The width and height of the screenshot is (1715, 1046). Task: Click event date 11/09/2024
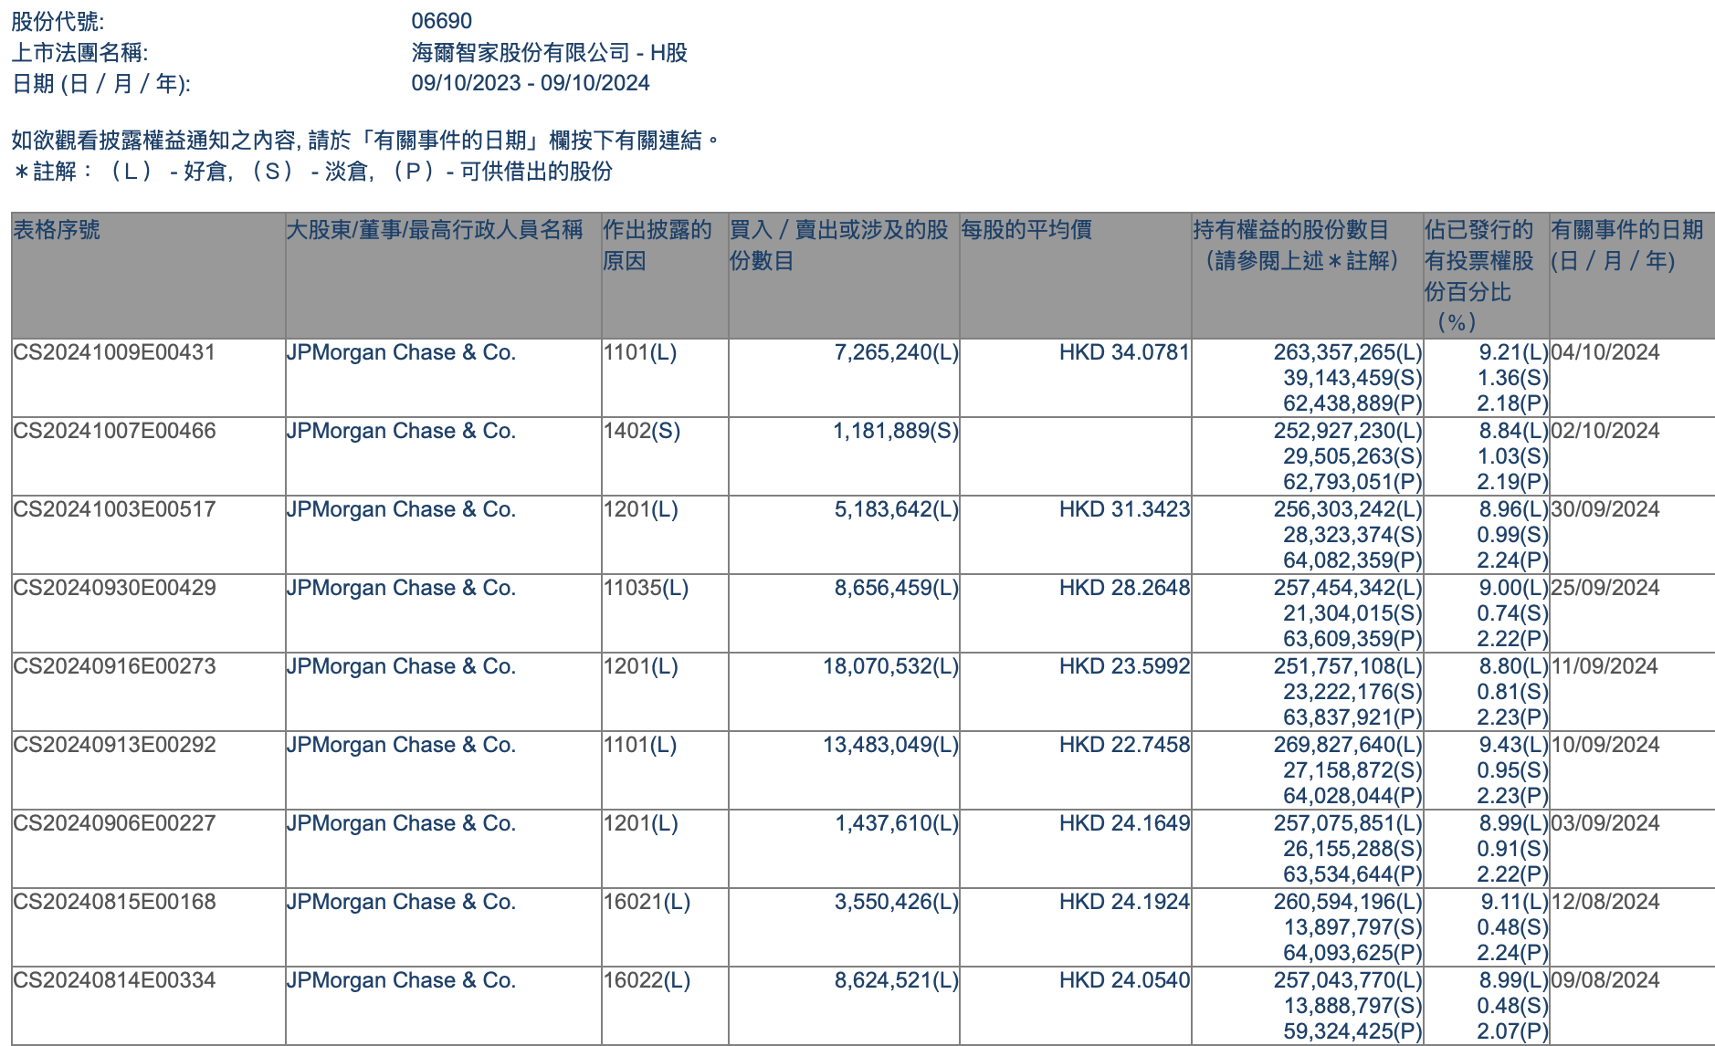pos(1605,666)
